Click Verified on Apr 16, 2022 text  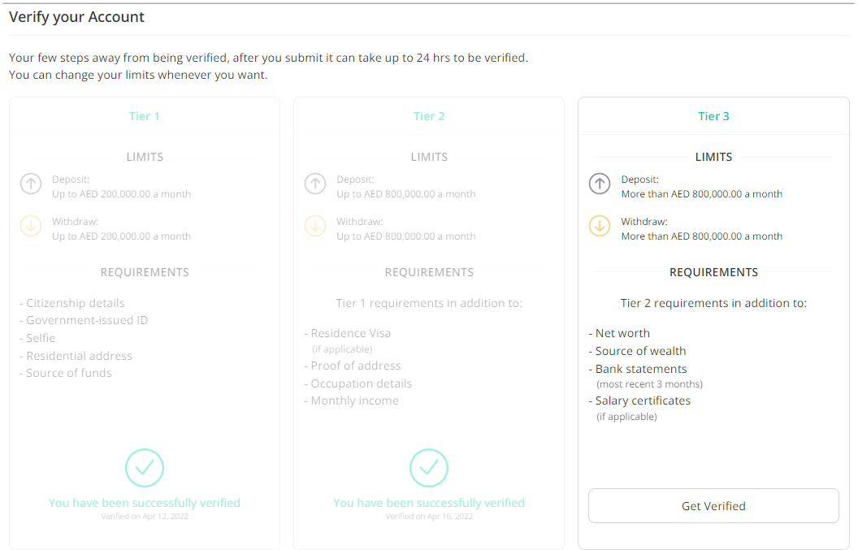point(429,516)
